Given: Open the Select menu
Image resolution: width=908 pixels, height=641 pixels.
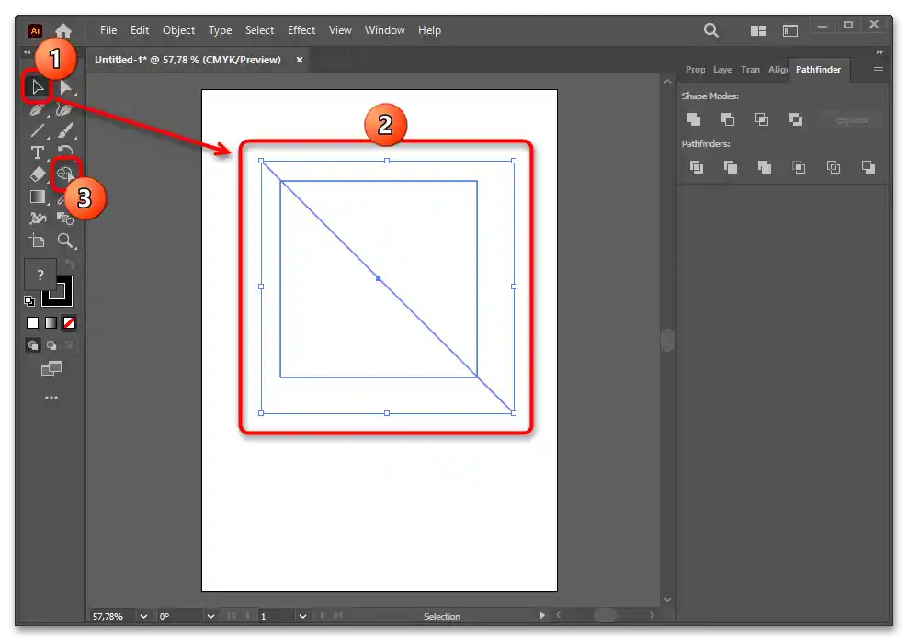Looking at the screenshot, I should coord(259,30).
